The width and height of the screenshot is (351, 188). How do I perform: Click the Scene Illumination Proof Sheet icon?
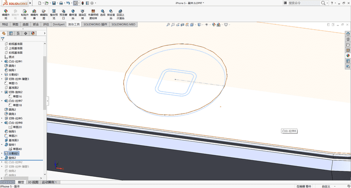click(93, 14)
